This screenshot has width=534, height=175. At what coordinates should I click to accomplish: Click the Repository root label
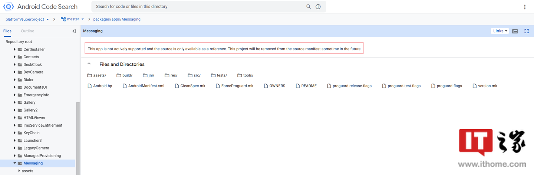(x=19, y=42)
